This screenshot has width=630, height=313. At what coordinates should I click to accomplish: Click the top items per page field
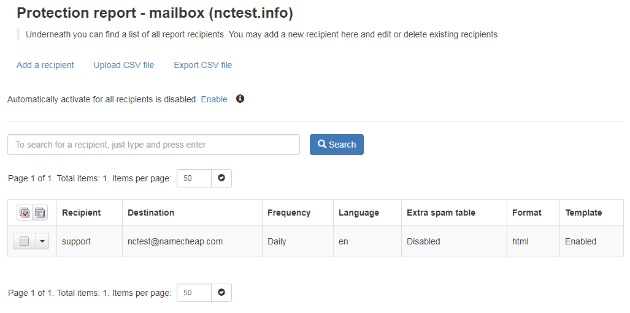194,178
